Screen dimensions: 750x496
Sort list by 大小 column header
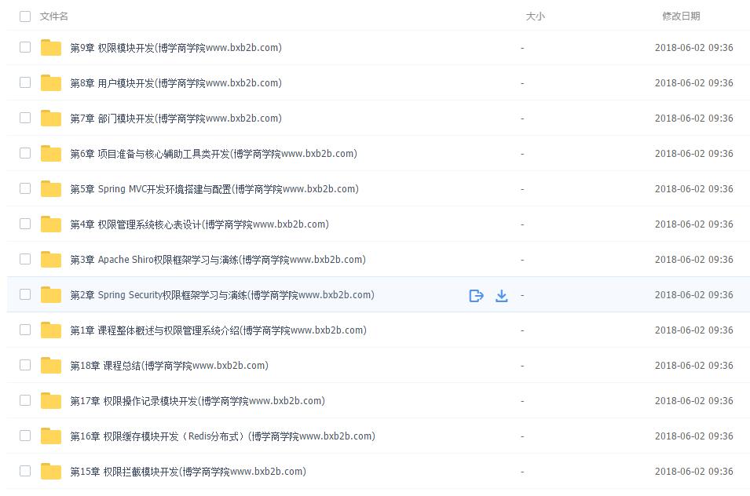(x=536, y=16)
